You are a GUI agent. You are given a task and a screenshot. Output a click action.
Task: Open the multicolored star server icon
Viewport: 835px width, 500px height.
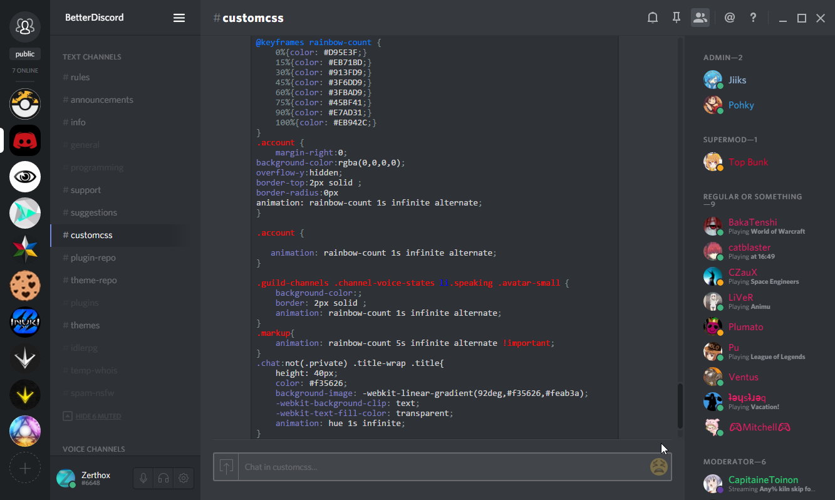(25, 249)
